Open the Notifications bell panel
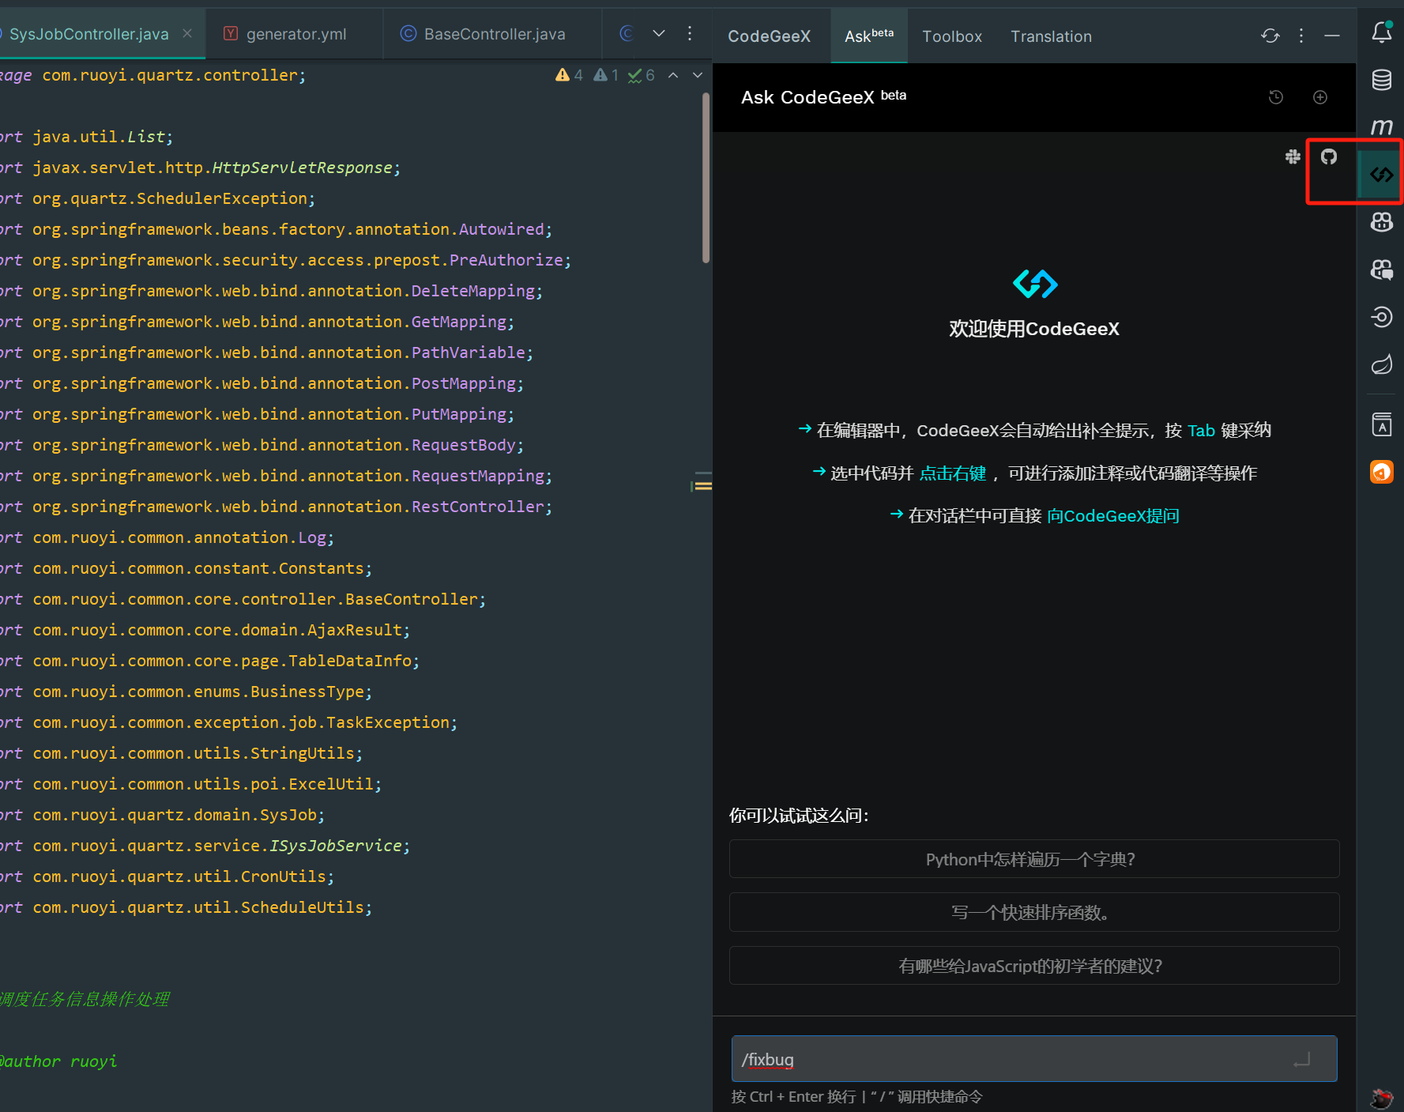This screenshot has width=1404, height=1112. [x=1381, y=32]
